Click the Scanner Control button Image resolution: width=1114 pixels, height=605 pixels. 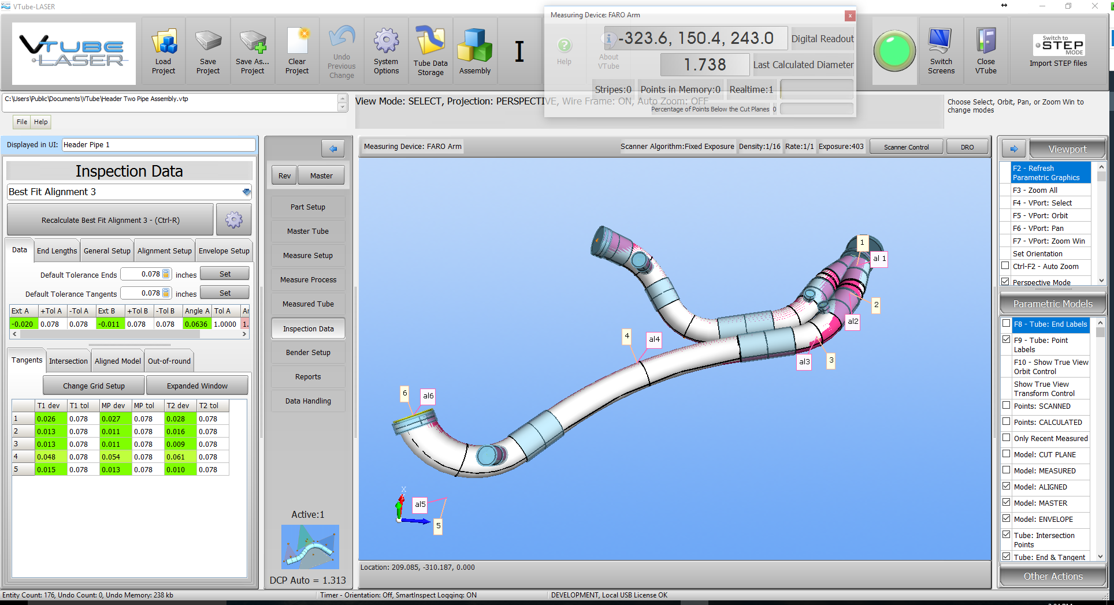[906, 147]
